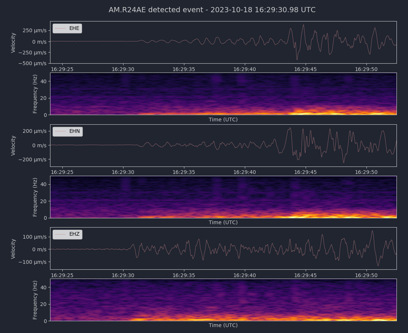Click the tallest positive peak in the EHZ waveform
Viewport: 408px width, 333px height.
point(372,231)
